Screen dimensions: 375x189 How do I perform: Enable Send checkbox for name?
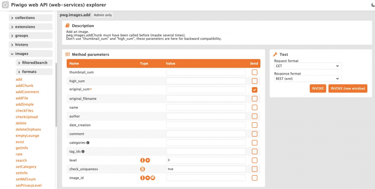point(255,107)
